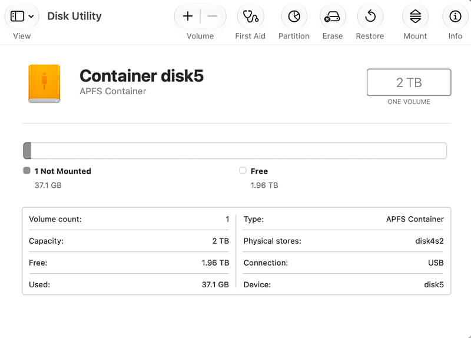471x338 pixels.
Task: Remove a volume with the minus button
Action: pos(213,16)
